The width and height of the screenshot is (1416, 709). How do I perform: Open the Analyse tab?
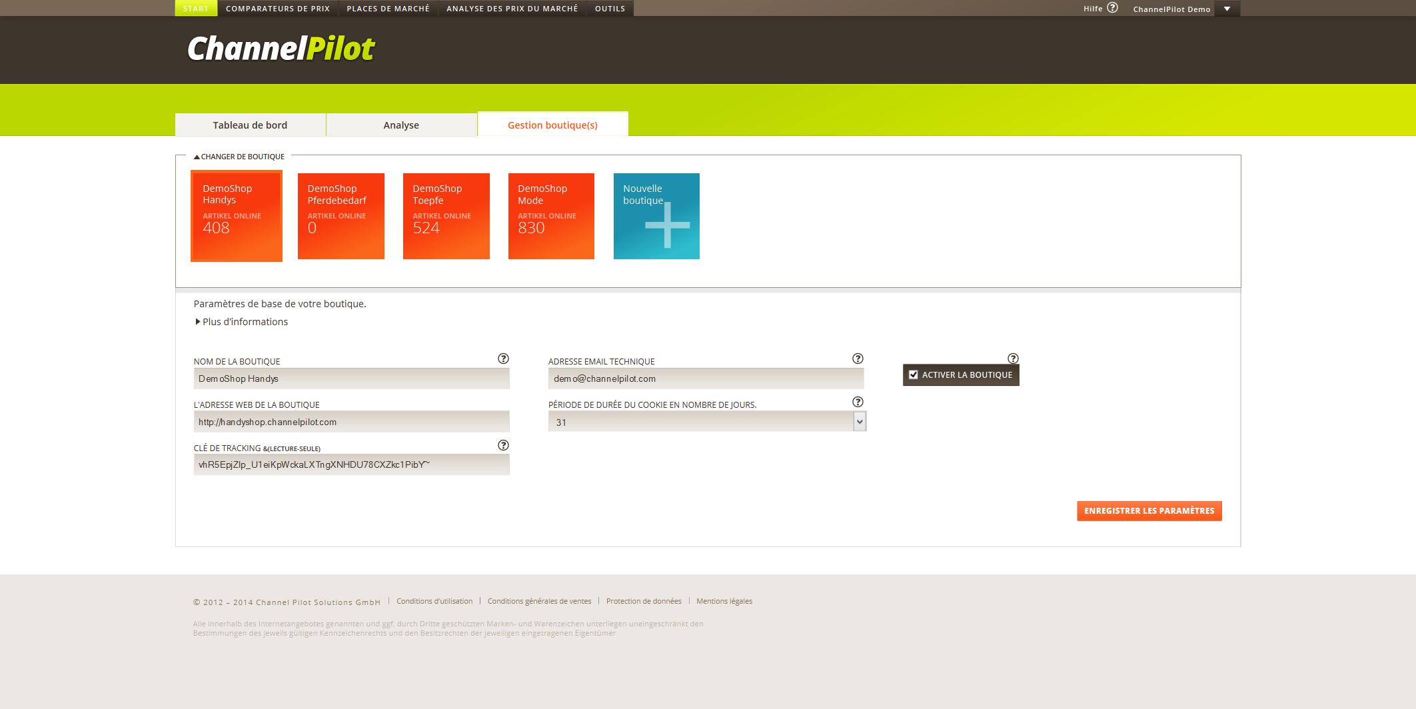click(x=401, y=125)
